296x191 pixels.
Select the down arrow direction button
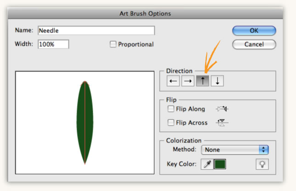coord(217,81)
